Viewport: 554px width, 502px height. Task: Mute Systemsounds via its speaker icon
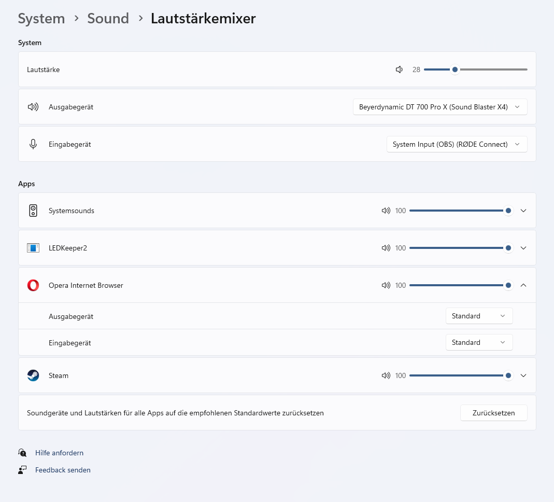[386, 211]
